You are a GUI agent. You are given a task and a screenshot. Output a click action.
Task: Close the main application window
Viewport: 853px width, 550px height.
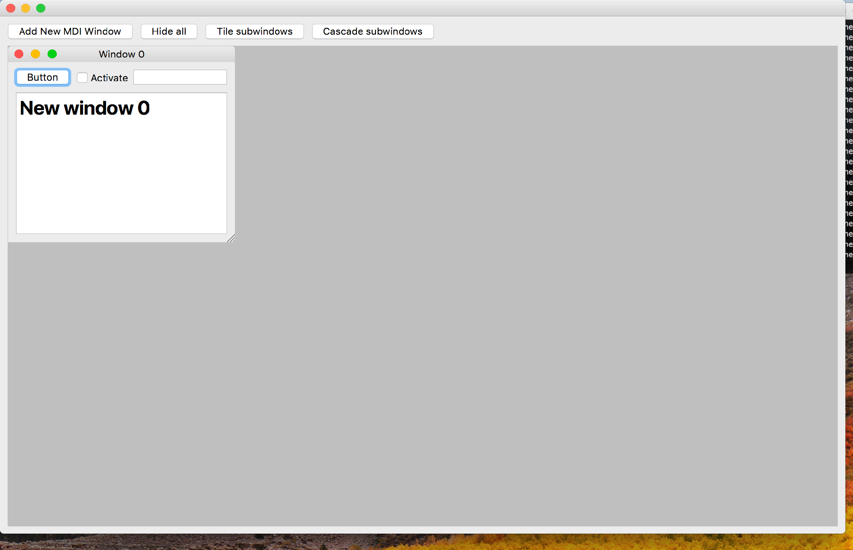point(11,8)
